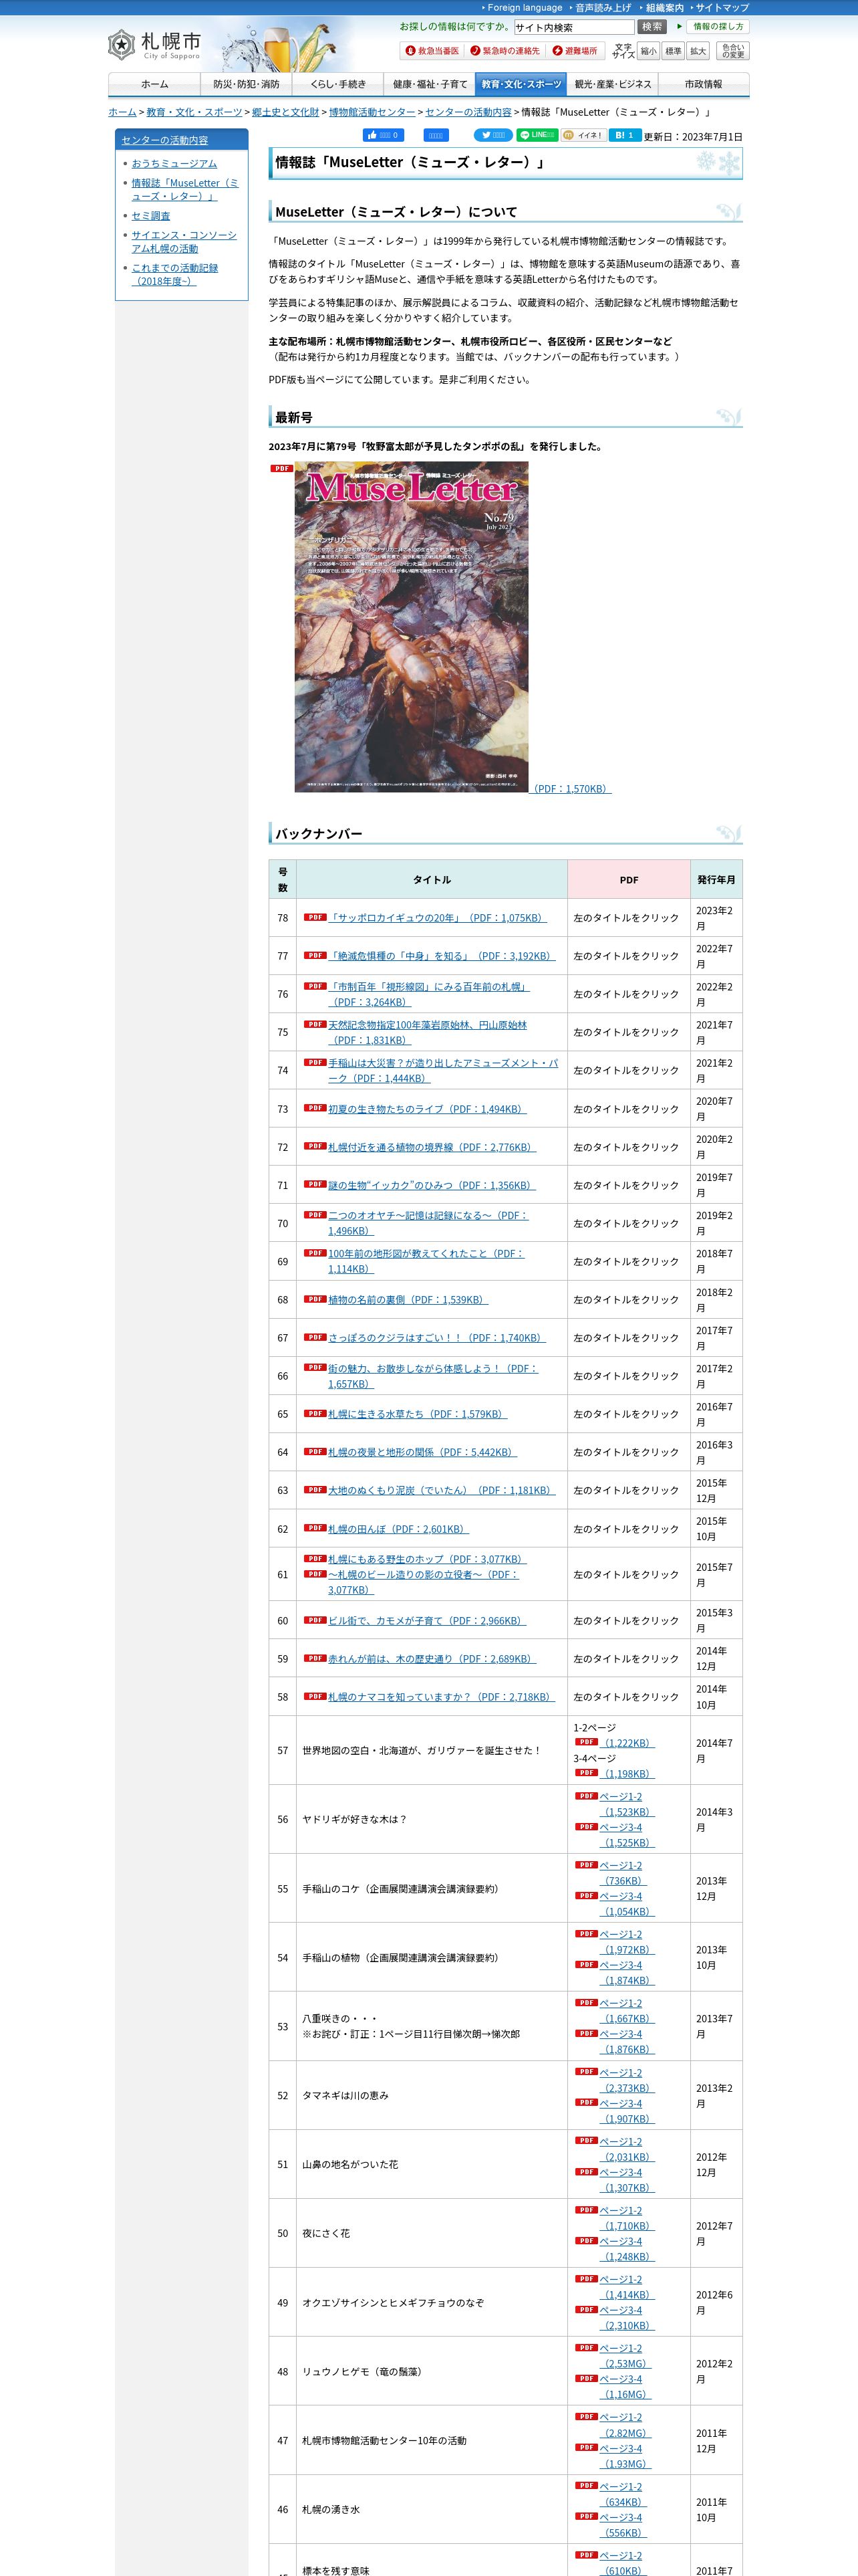Open 赤れんが前は、木の歴史通り PDF link

click(432, 1659)
